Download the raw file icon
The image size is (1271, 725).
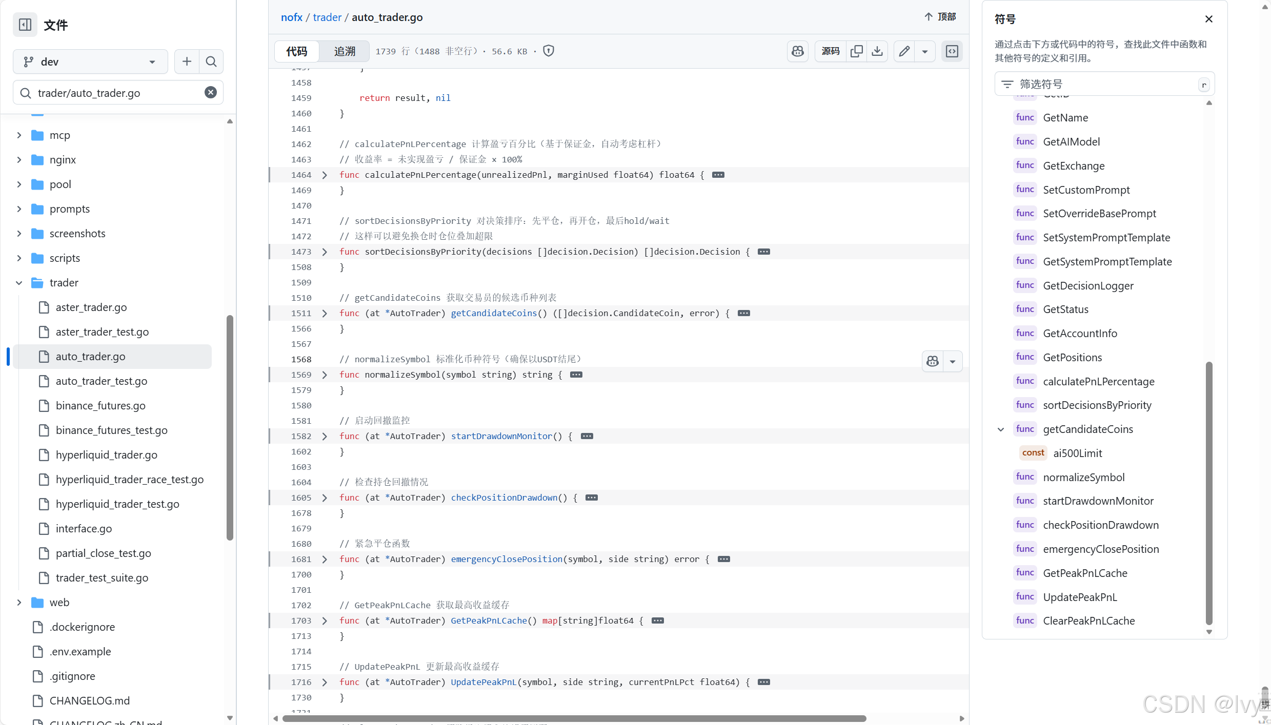pyautogui.click(x=877, y=51)
